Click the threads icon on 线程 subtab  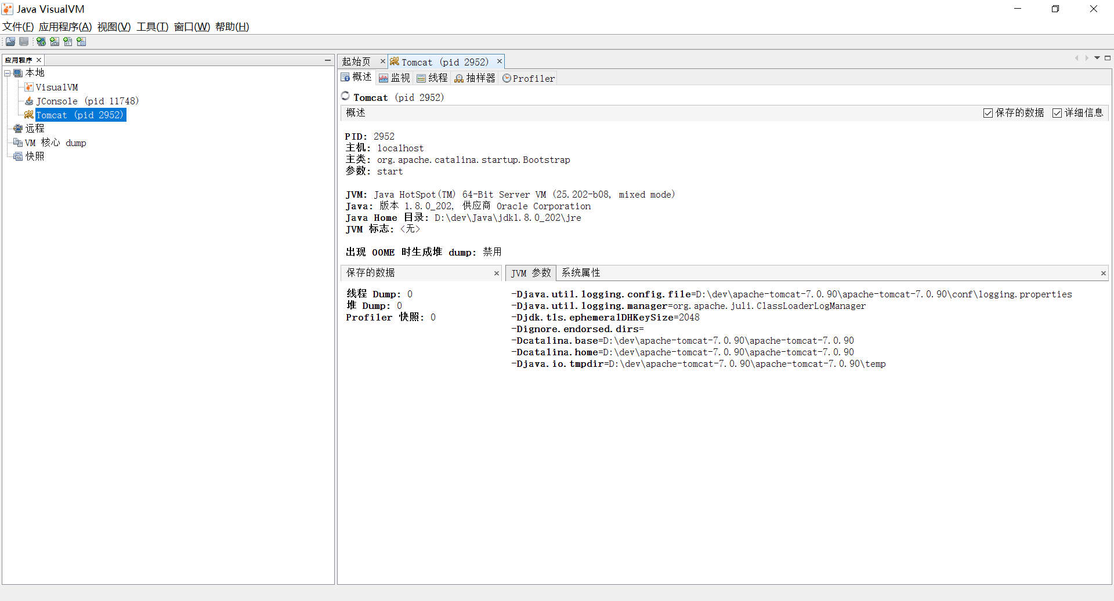click(421, 78)
